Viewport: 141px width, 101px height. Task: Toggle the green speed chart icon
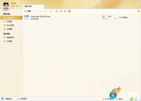point(132,99)
